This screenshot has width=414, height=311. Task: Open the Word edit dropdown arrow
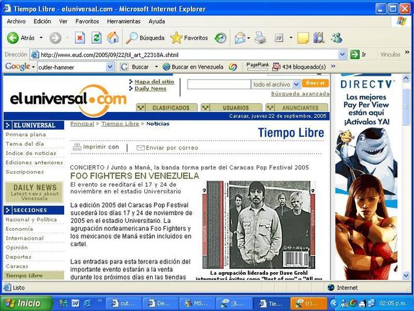pos(291,38)
